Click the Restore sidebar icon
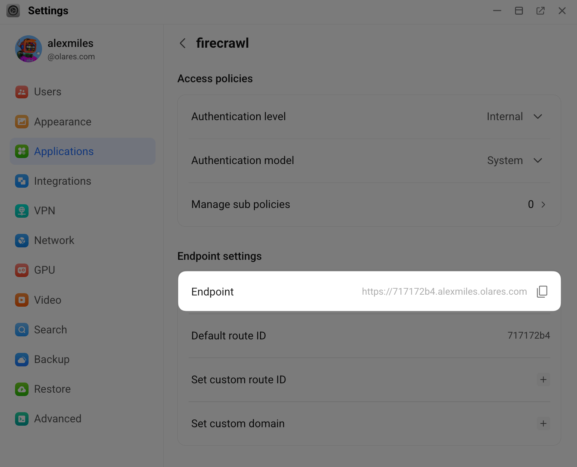This screenshot has width=577, height=467. [x=22, y=389]
